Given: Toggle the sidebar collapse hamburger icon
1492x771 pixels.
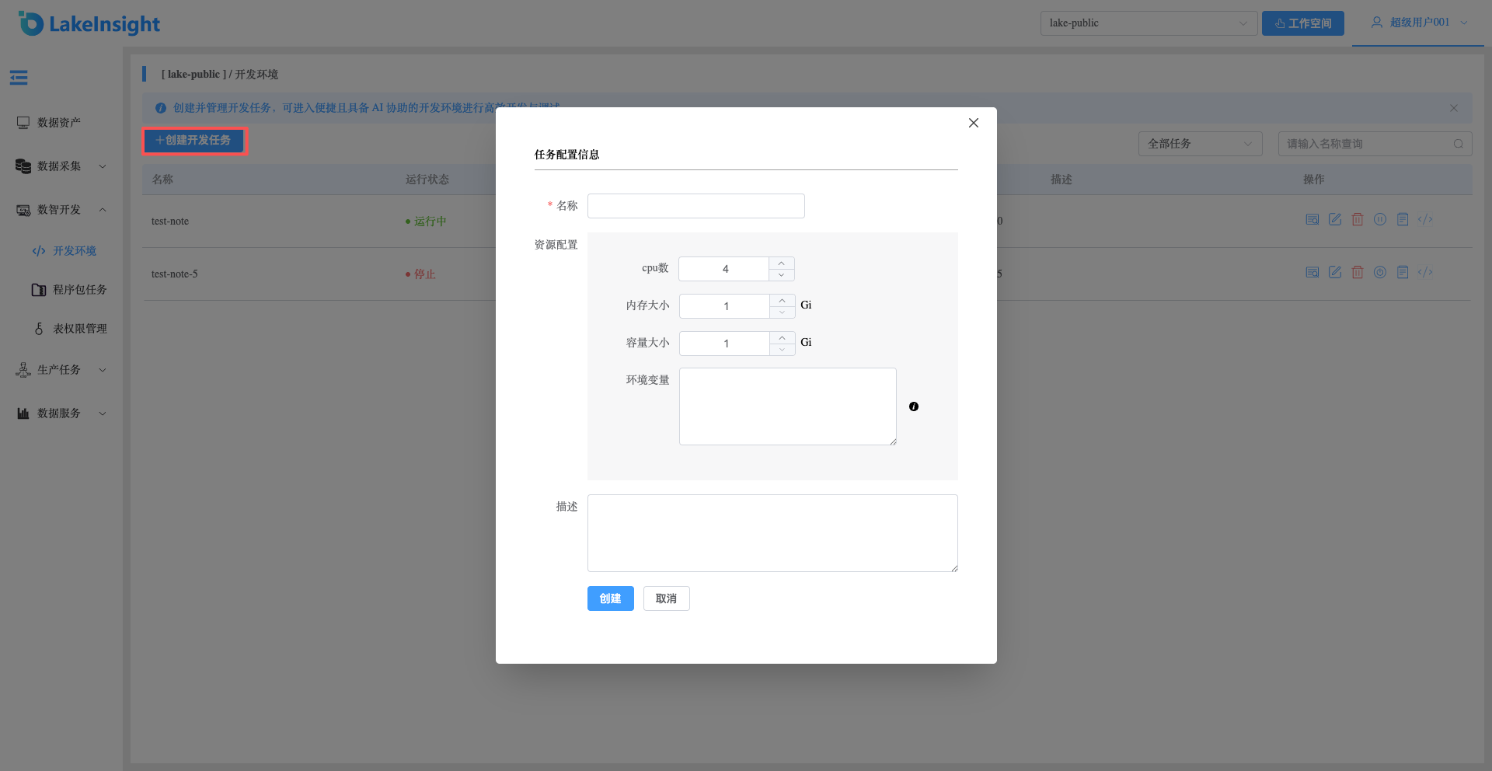Looking at the screenshot, I should click(x=19, y=78).
